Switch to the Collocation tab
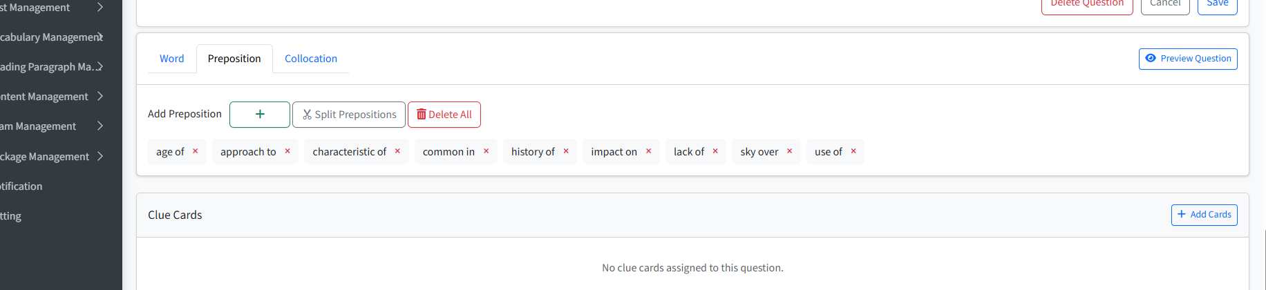The image size is (1266, 290). pos(311,59)
